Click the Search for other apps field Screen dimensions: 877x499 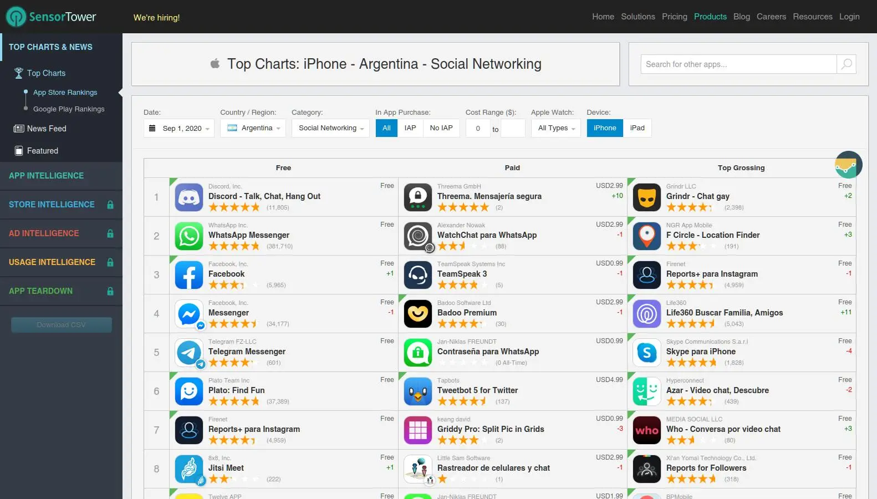coord(738,64)
